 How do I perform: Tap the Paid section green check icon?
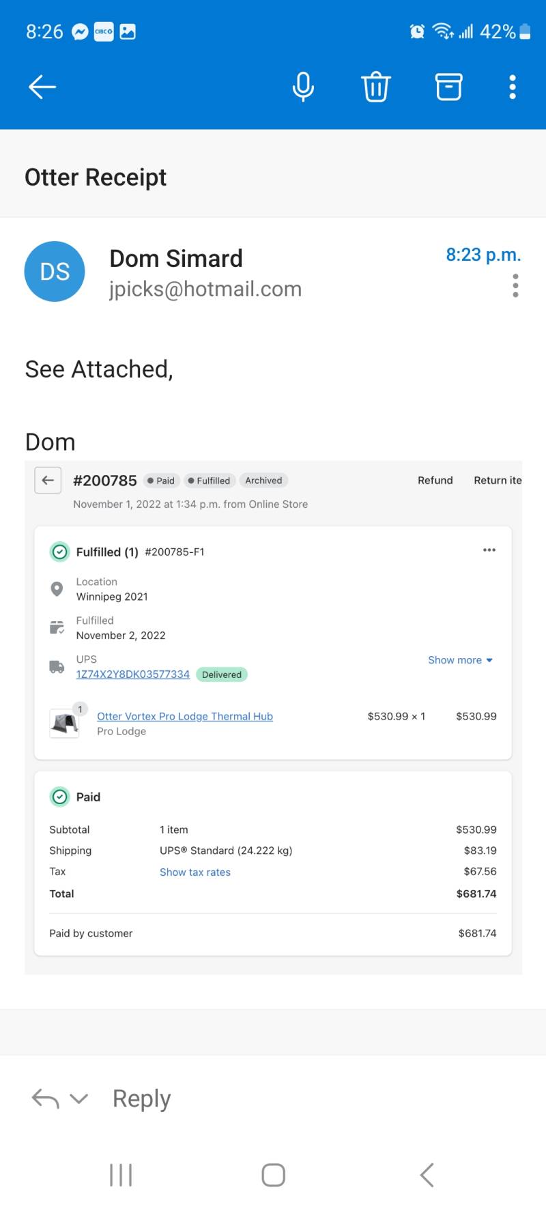pyautogui.click(x=60, y=797)
